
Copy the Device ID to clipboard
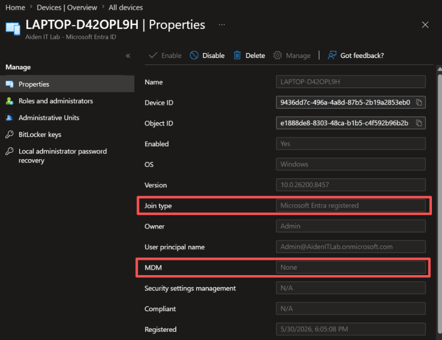pyautogui.click(x=419, y=102)
